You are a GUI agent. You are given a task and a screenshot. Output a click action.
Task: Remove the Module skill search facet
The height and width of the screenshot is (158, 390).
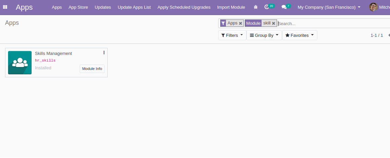(274, 23)
